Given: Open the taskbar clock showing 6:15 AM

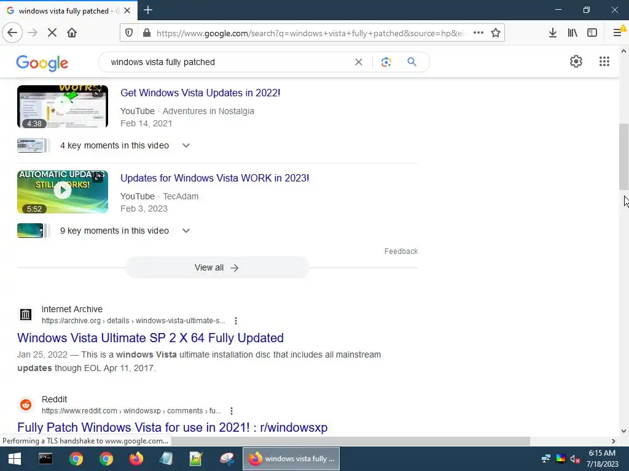Looking at the screenshot, I should [602, 459].
